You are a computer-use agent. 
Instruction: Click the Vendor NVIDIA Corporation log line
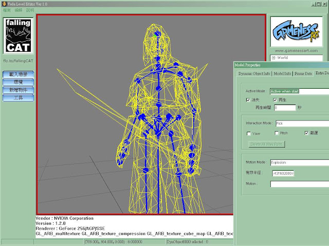tap(64, 218)
